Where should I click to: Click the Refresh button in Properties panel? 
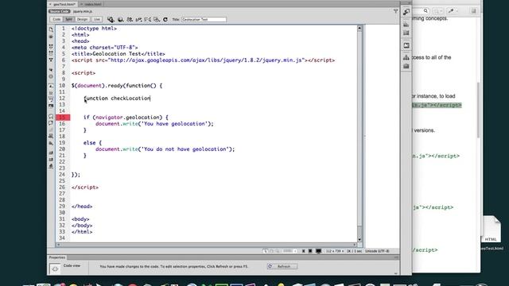(x=282, y=266)
